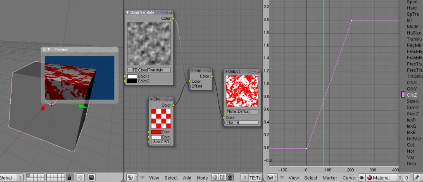The image size is (423, 182).
Task: Edit the Name:Default field on Output node
Action: (x=242, y=111)
